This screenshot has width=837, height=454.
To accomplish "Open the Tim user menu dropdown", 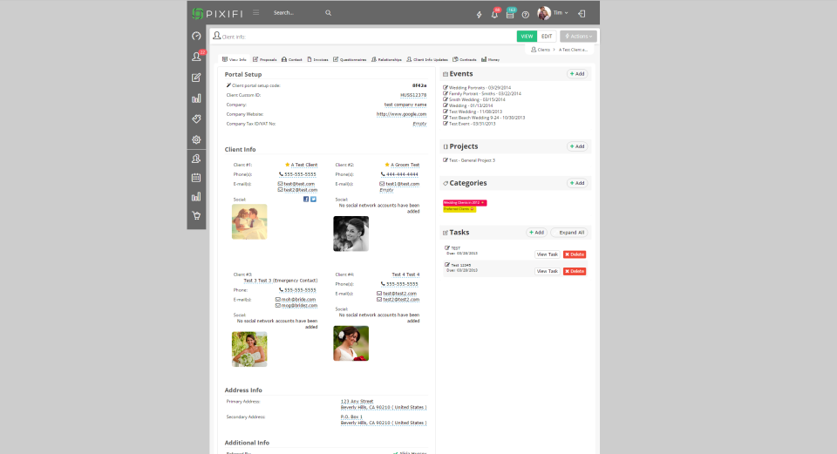I will tap(554, 13).
